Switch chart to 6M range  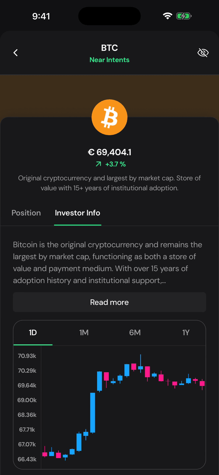[135, 333]
